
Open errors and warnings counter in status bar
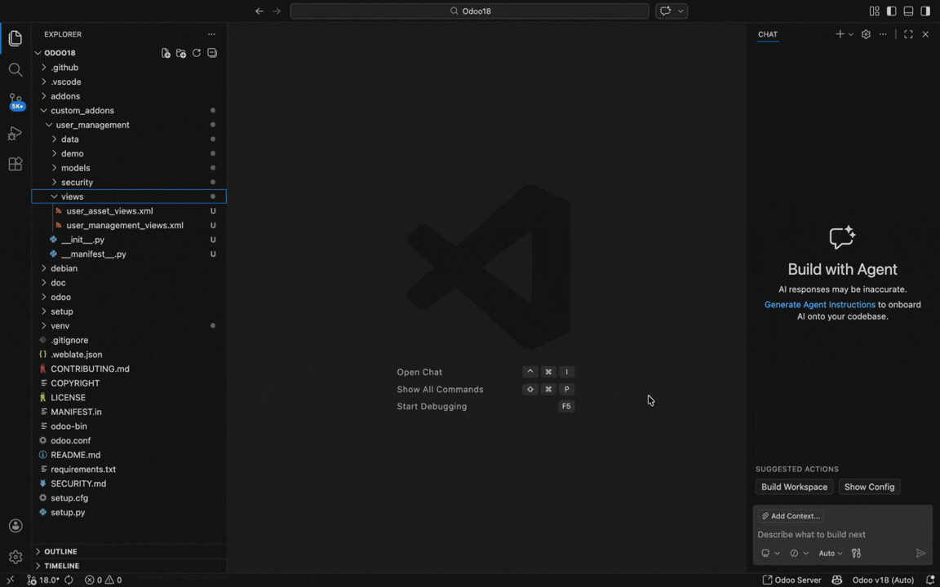[103, 580]
